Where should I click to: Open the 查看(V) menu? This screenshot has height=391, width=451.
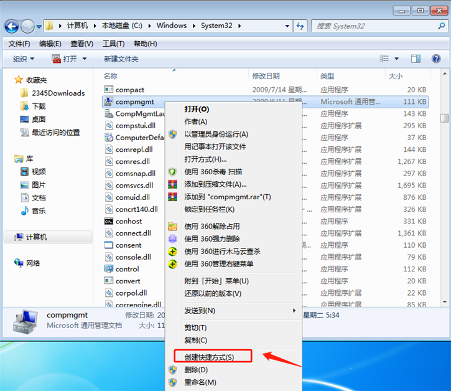coord(82,44)
